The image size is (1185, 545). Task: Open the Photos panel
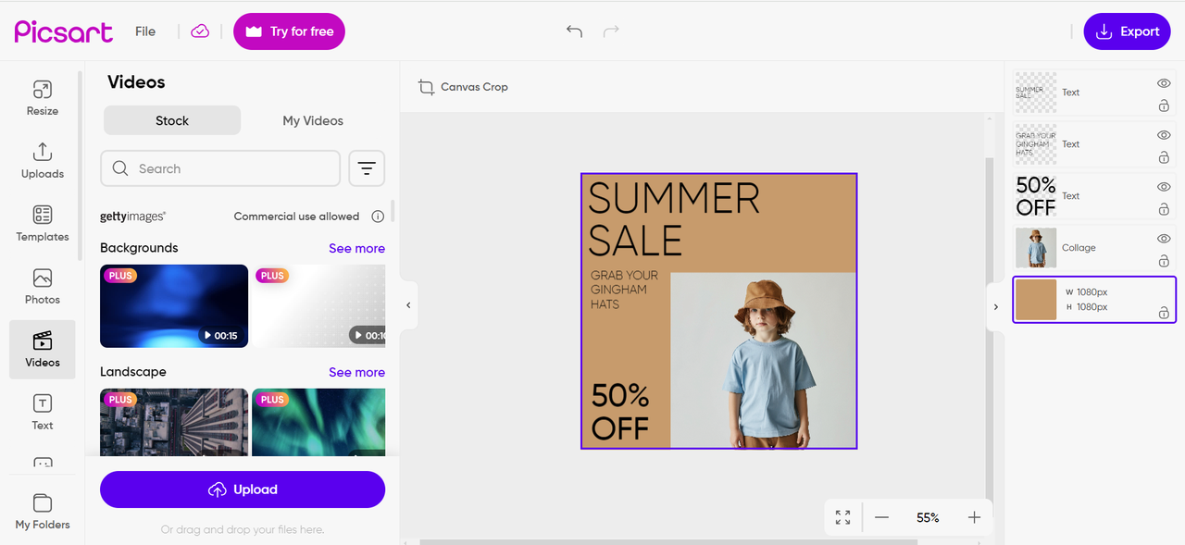(42, 287)
